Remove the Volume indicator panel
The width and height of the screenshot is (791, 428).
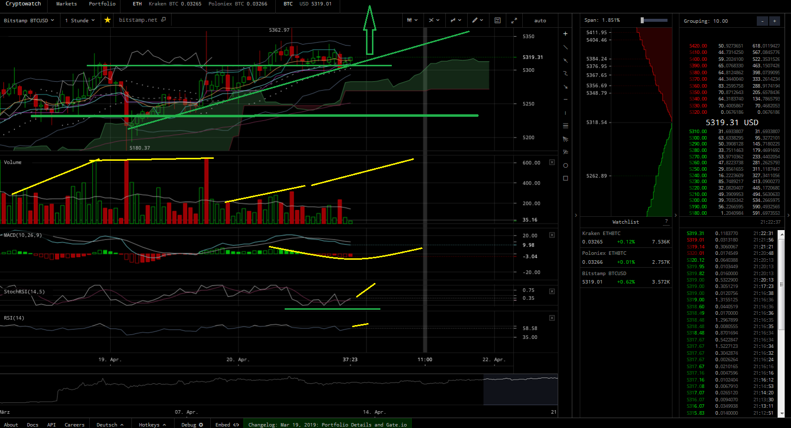click(x=552, y=162)
